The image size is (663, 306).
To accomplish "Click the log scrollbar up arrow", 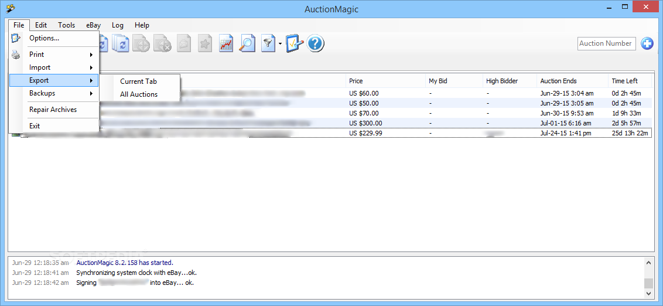I will pos(649,263).
